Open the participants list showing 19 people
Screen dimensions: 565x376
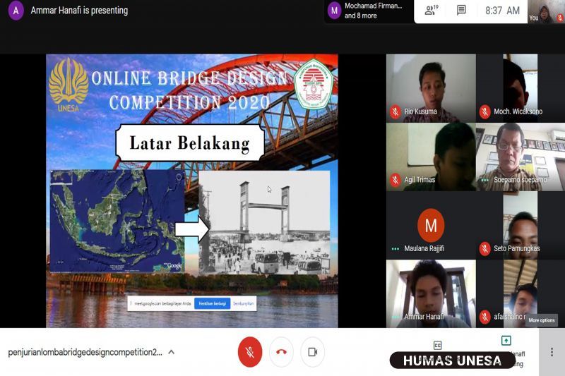tap(431, 10)
